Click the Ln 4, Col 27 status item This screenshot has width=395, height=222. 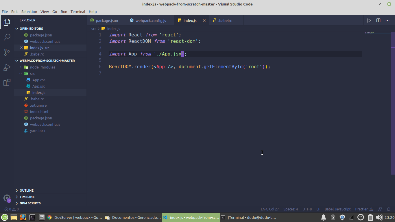(270, 209)
